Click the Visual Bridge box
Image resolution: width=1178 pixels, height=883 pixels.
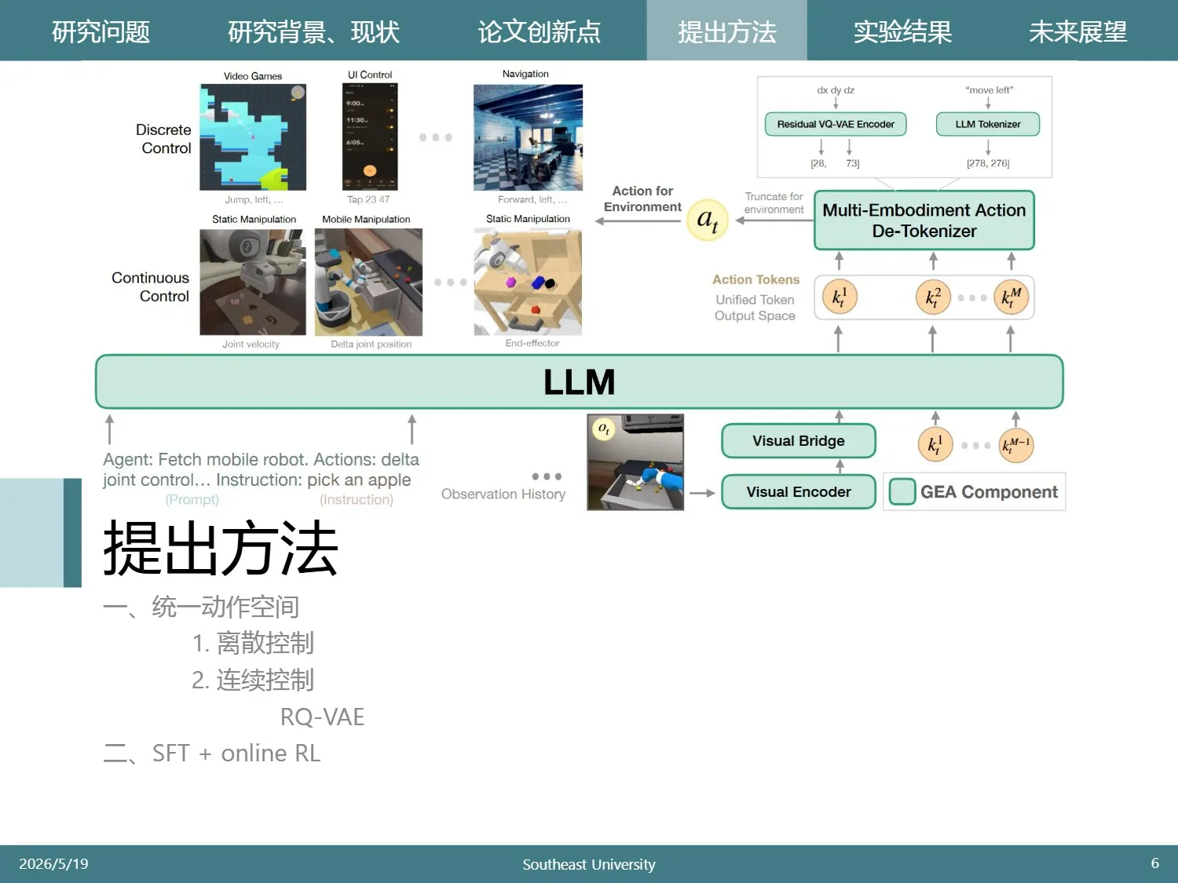tap(799, 441)
